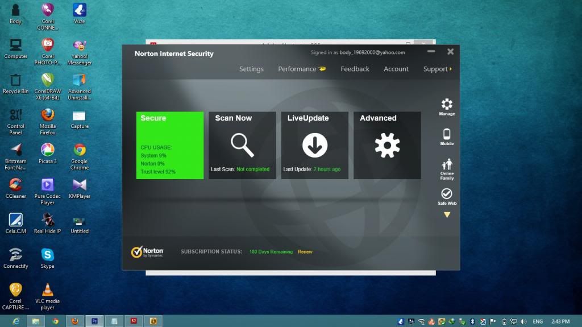Open File Explorer from the taskbar
This screenshot has width=582, height=327.
[x=36, y=321]
